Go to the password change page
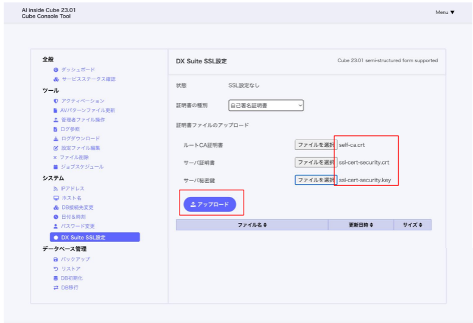473x323 pixels. point(77,226)
